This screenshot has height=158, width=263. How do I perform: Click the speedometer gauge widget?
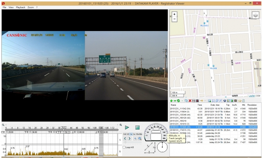[x=156, y=132]
